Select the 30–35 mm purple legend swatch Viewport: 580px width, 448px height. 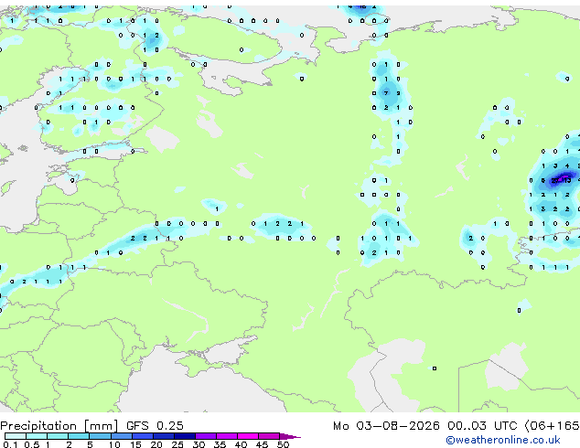[x=206, y=436]
